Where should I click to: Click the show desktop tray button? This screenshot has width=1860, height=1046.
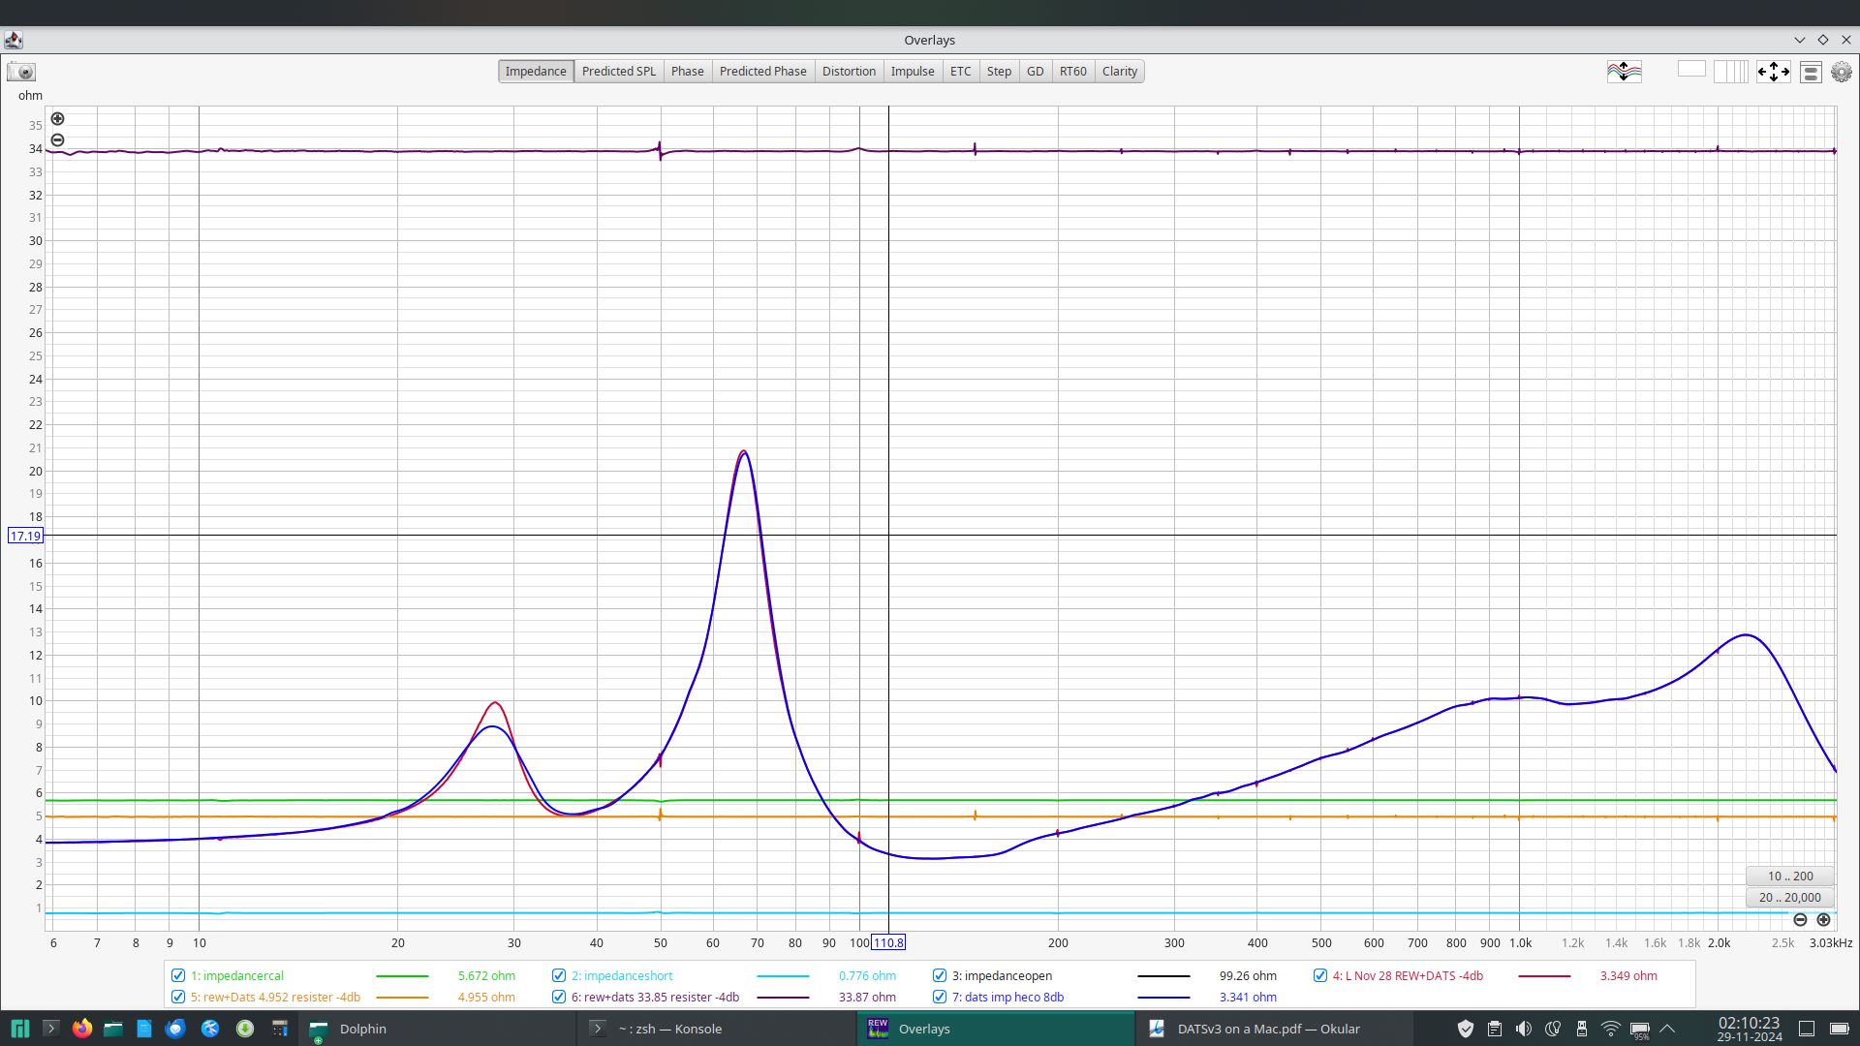click(x=1807, y=1029)
